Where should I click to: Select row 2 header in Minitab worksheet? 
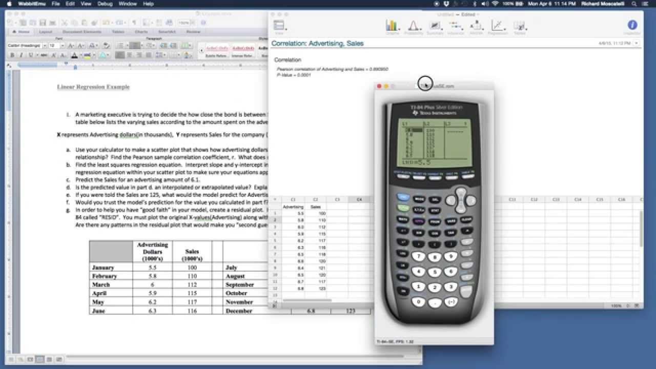275,220
